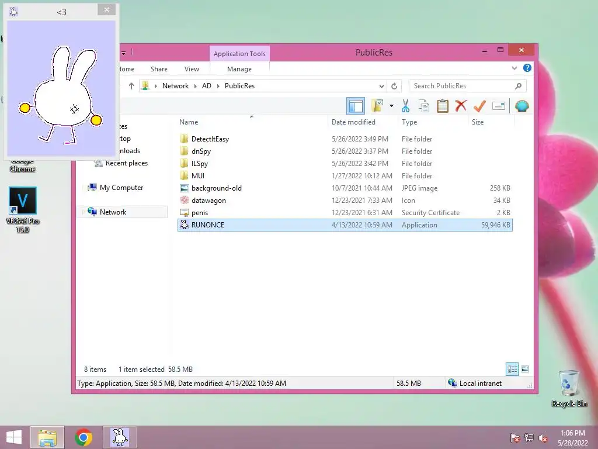Image resolution: width=598 pixels, height=449 pixels.
Task: Click the Up one level arrow
Action: click(x=131, y=86)
